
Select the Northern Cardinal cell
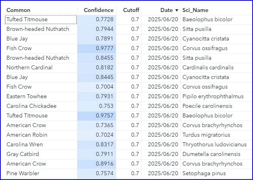coord(29,67)
